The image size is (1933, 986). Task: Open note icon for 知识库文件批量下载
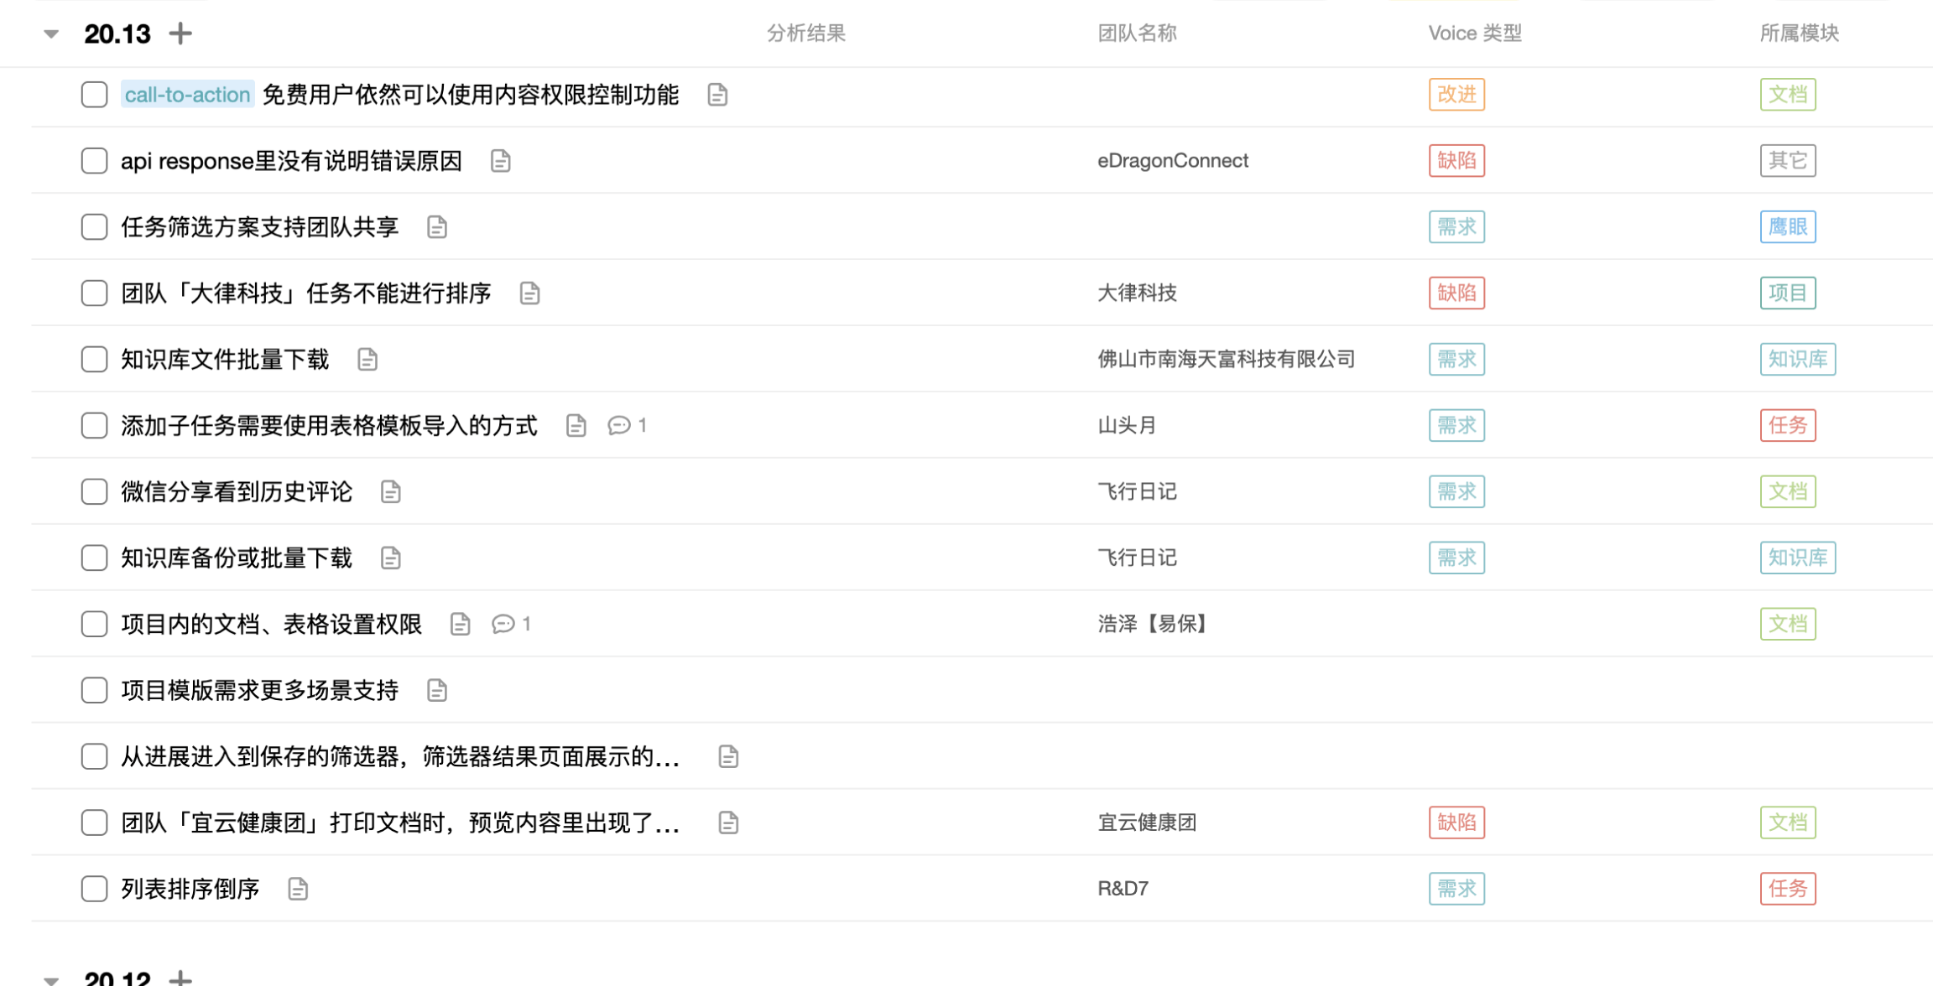click(367, 360)
